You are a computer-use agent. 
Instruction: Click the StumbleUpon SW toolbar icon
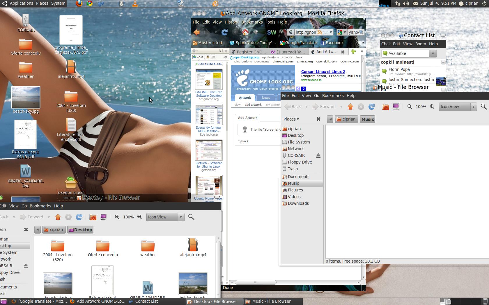272,32
